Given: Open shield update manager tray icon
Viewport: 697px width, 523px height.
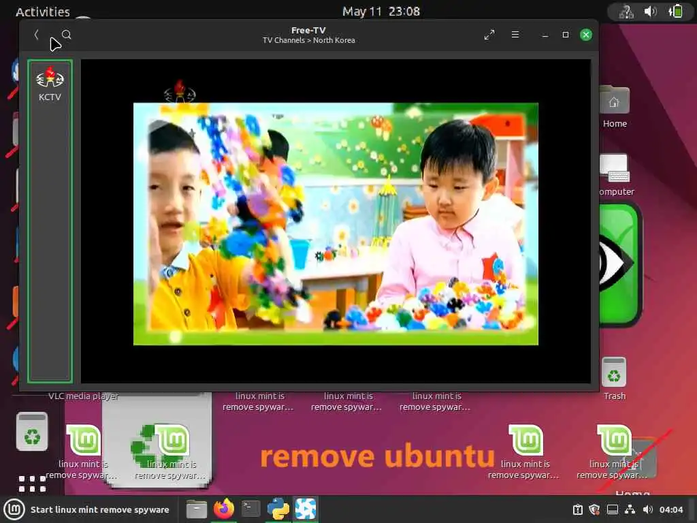Looking at the screenshot, I should (x=594, y=509).
